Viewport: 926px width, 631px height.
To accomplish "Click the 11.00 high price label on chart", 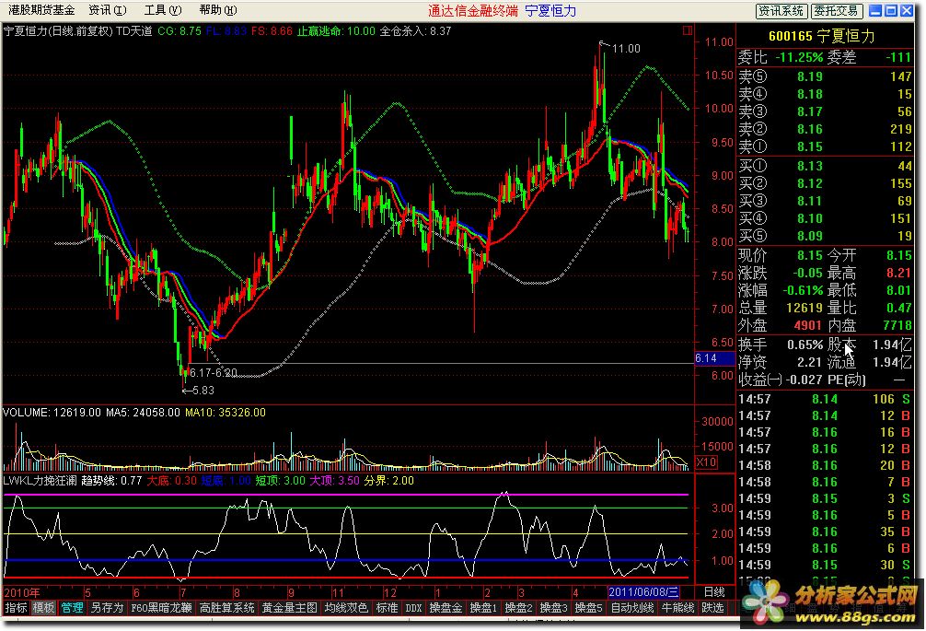I will (626, 49).
